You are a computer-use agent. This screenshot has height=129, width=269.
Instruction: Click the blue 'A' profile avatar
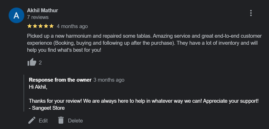pos(16,15)
